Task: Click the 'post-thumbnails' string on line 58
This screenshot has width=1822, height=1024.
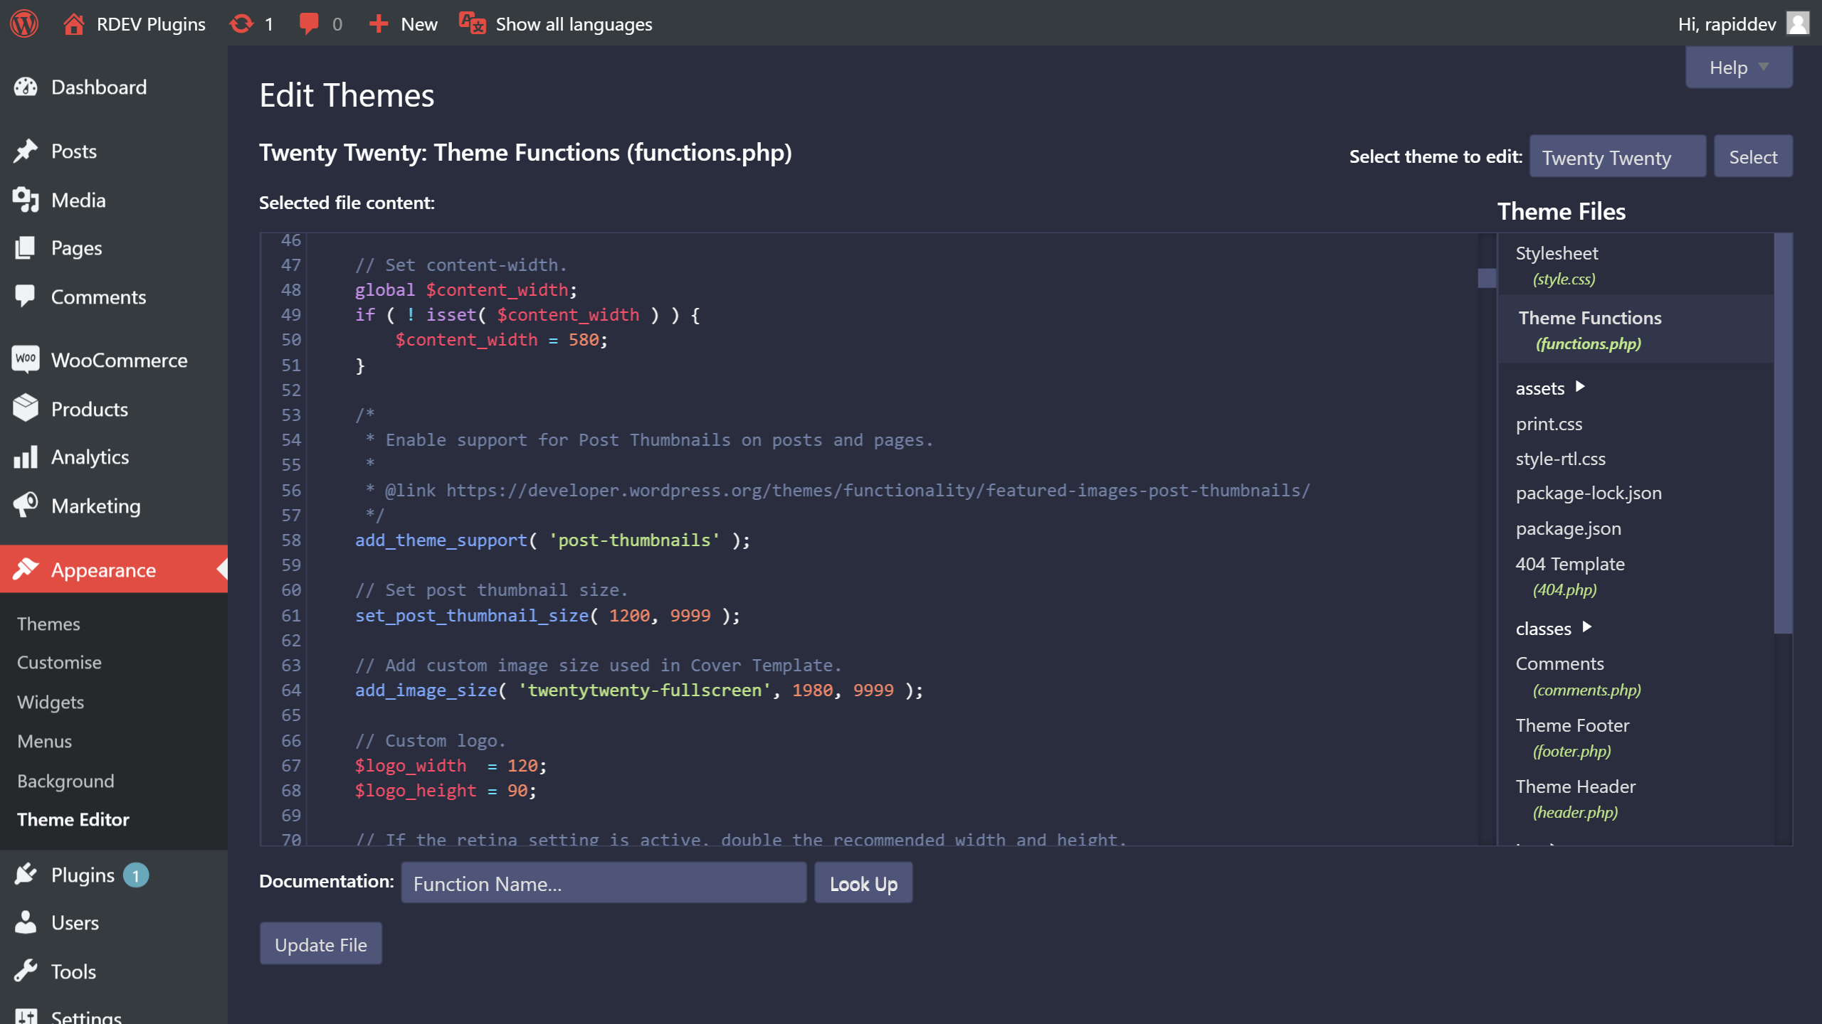Action: pos(634,540)
